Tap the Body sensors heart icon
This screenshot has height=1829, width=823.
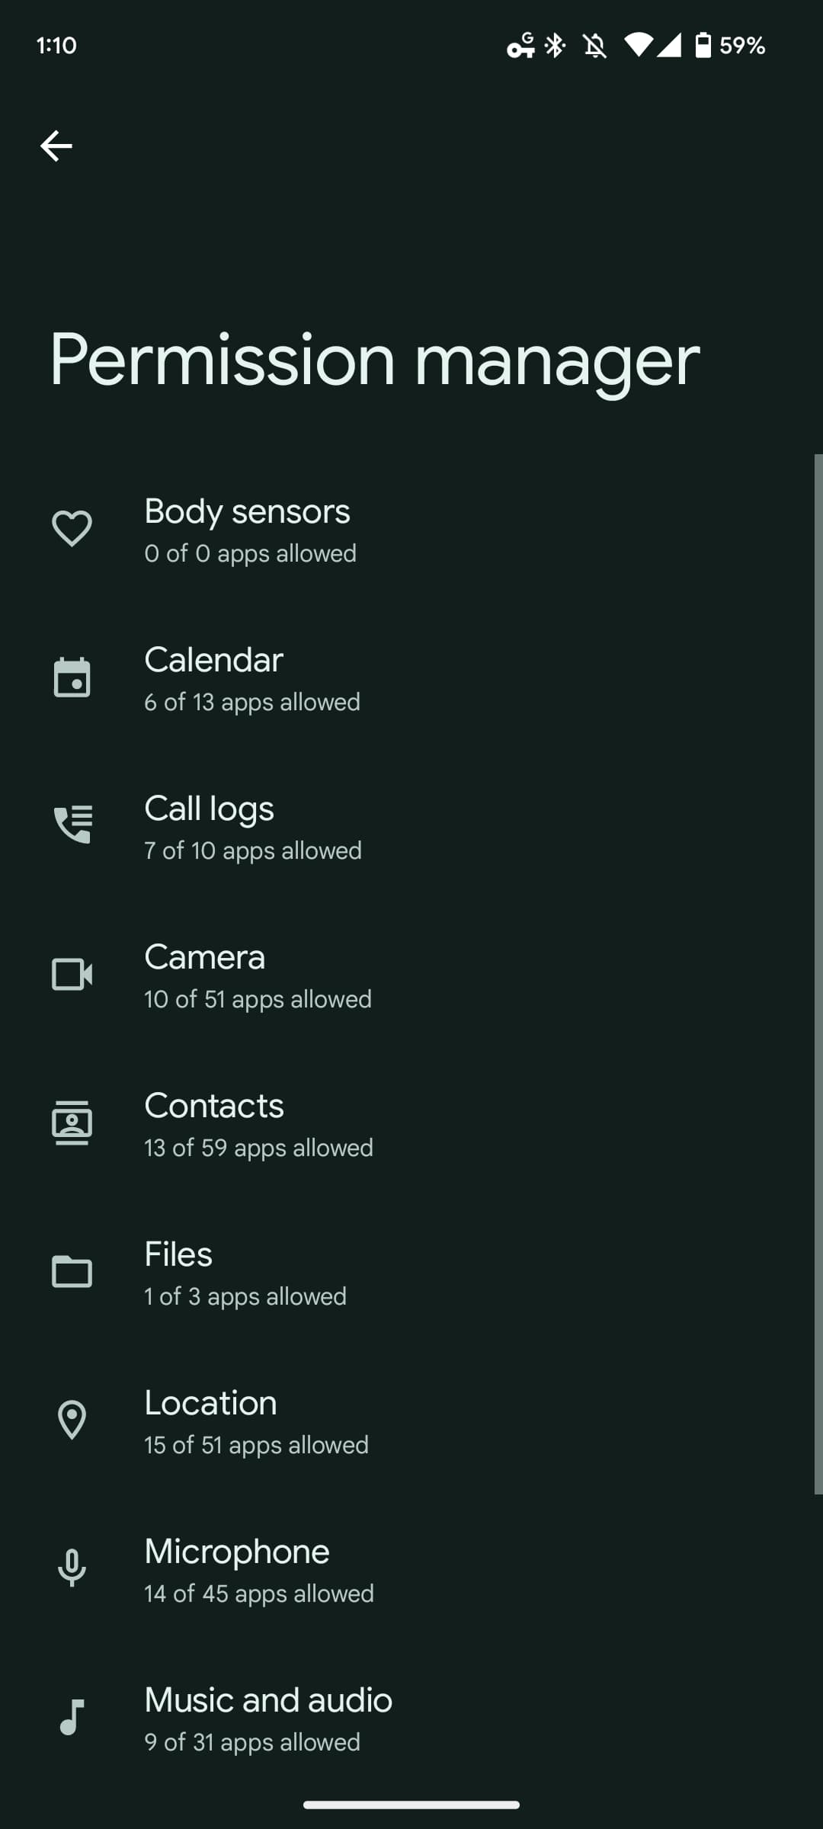click(x=72, y=528)
